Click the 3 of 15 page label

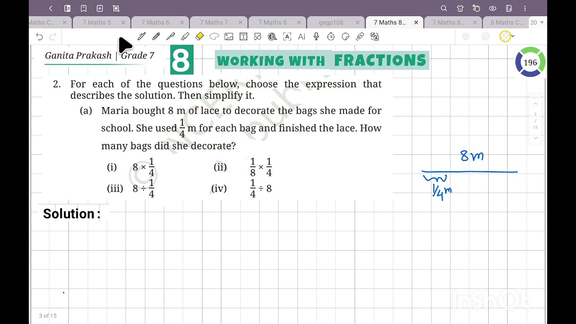coord(48,316)
